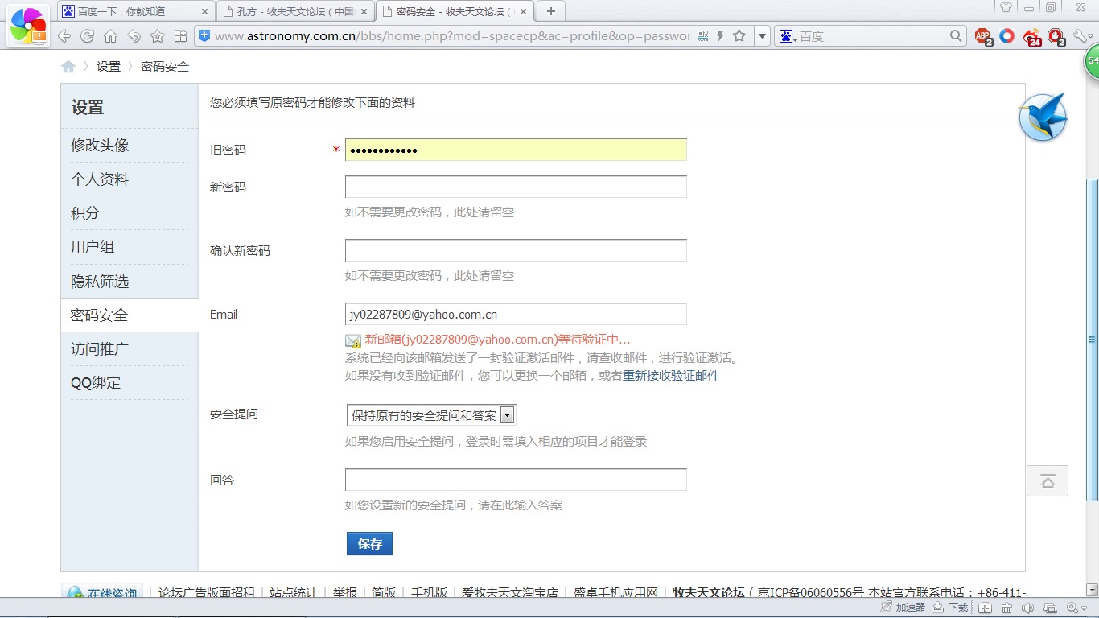Click the blue bird floating icon

(1043, 117)
